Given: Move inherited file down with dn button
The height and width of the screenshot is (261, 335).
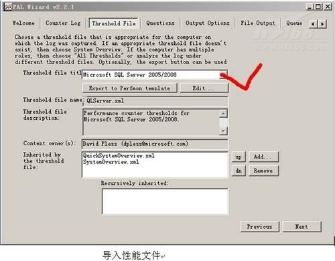Looking at the screenshot, I should tap(239, 171).
